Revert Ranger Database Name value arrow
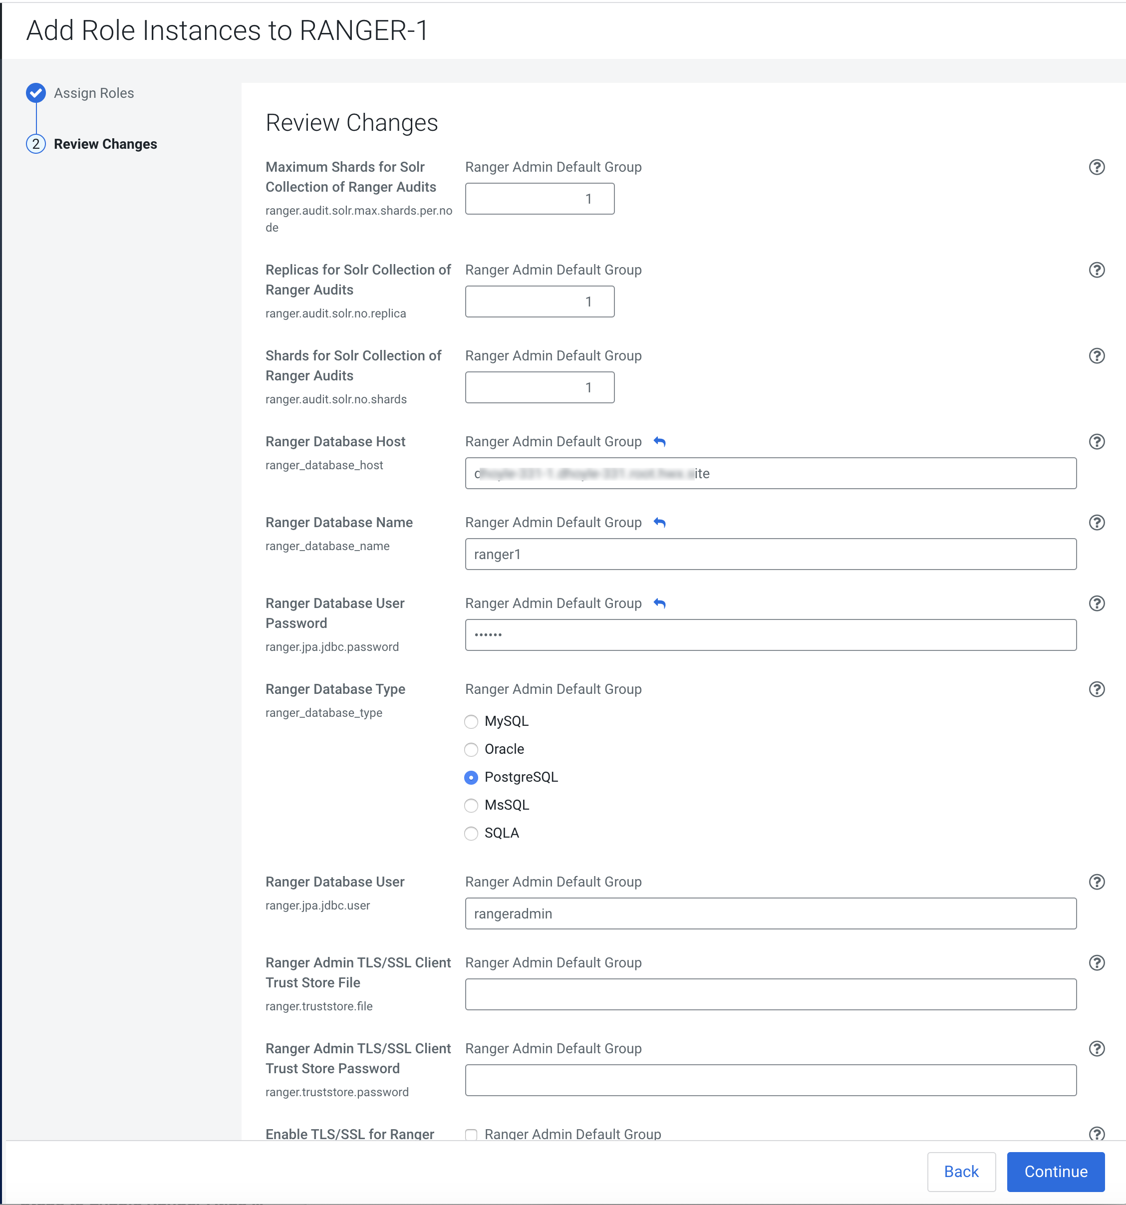The width and height of the screenshot is (1126, 1205). click(659, 523)
